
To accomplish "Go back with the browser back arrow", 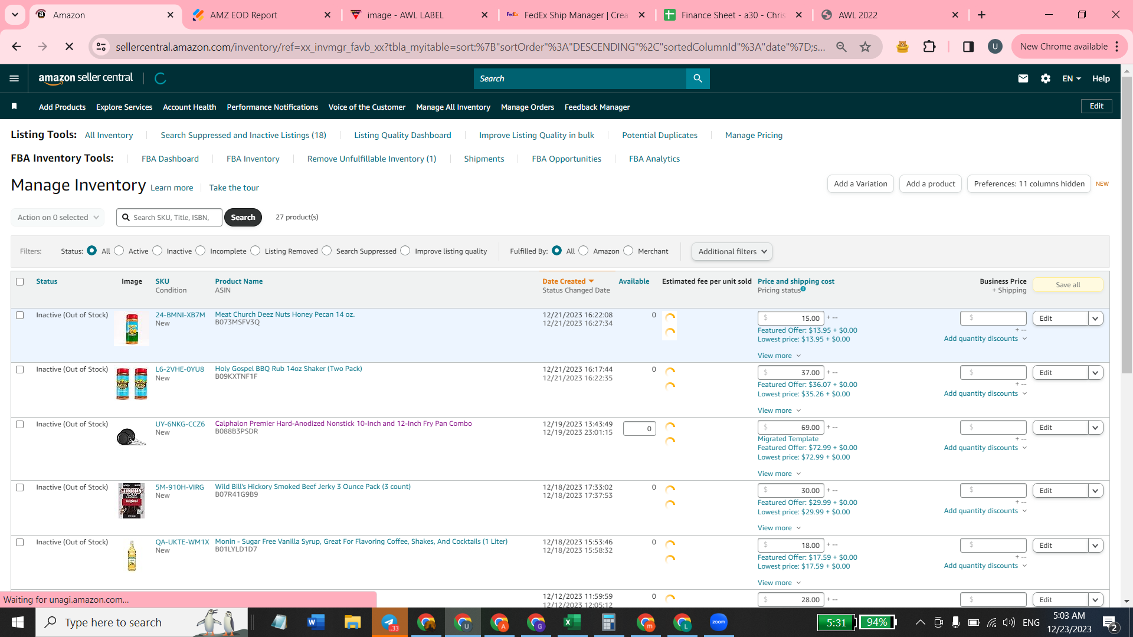I will click(17, 47).
